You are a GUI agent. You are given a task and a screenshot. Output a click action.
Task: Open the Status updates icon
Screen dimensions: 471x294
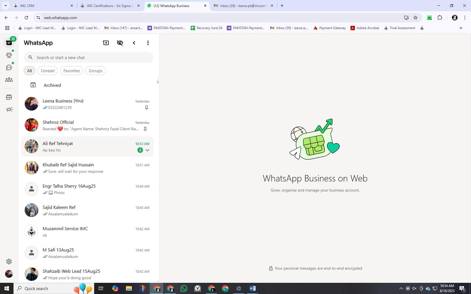pyautogui.click(x=9, y=55)
